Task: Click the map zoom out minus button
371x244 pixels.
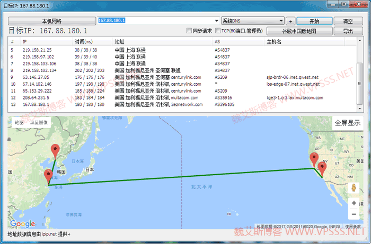Action: [x=354, y=214]
